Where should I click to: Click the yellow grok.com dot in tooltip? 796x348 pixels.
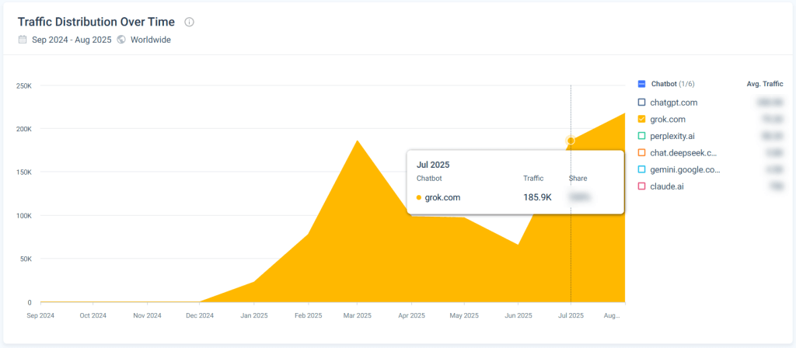(x=420, y=197)
